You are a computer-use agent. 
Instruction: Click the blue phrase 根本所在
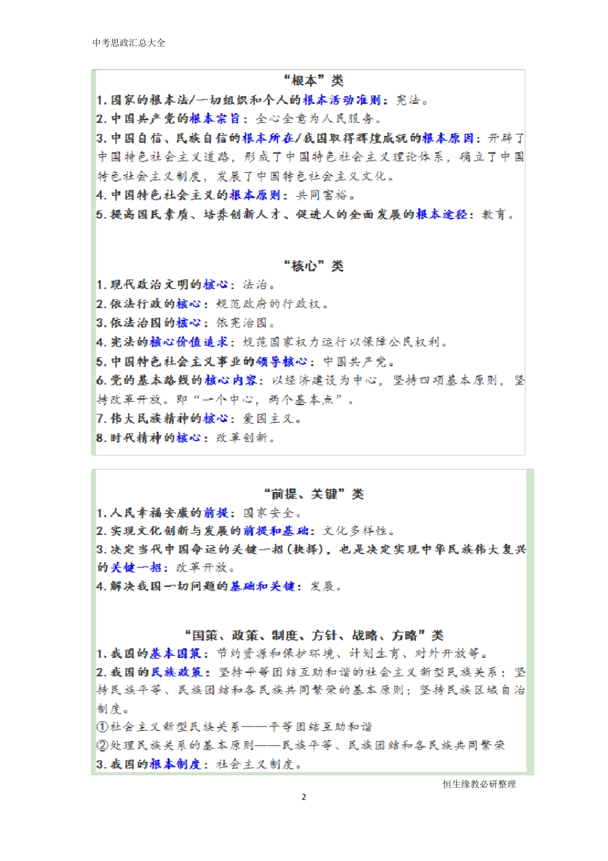(268, 138)
